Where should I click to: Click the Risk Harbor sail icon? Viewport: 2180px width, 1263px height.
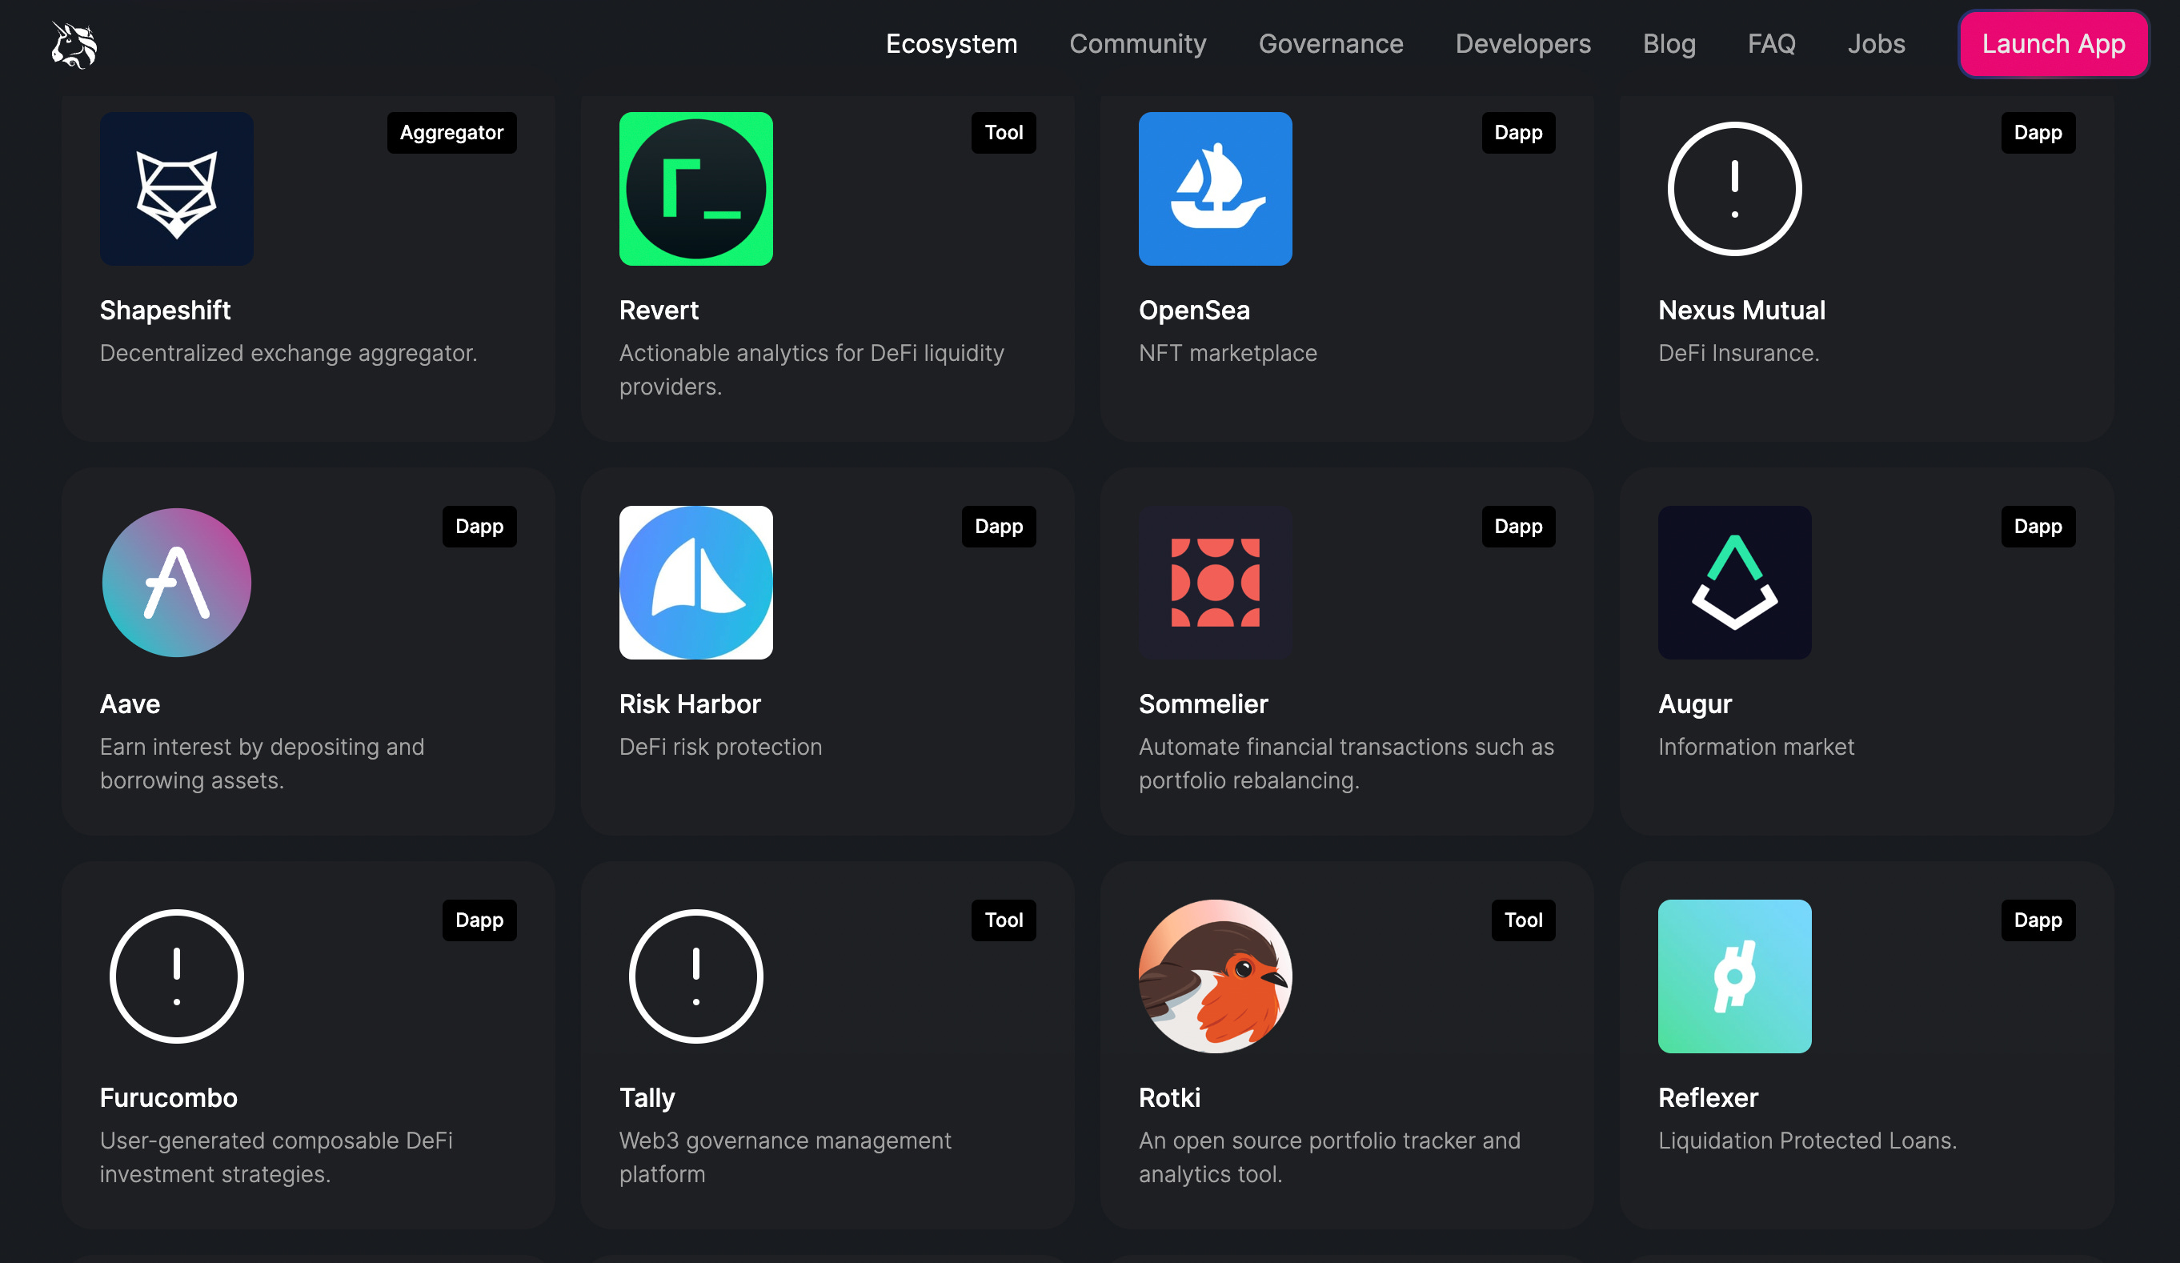point(695,582)
